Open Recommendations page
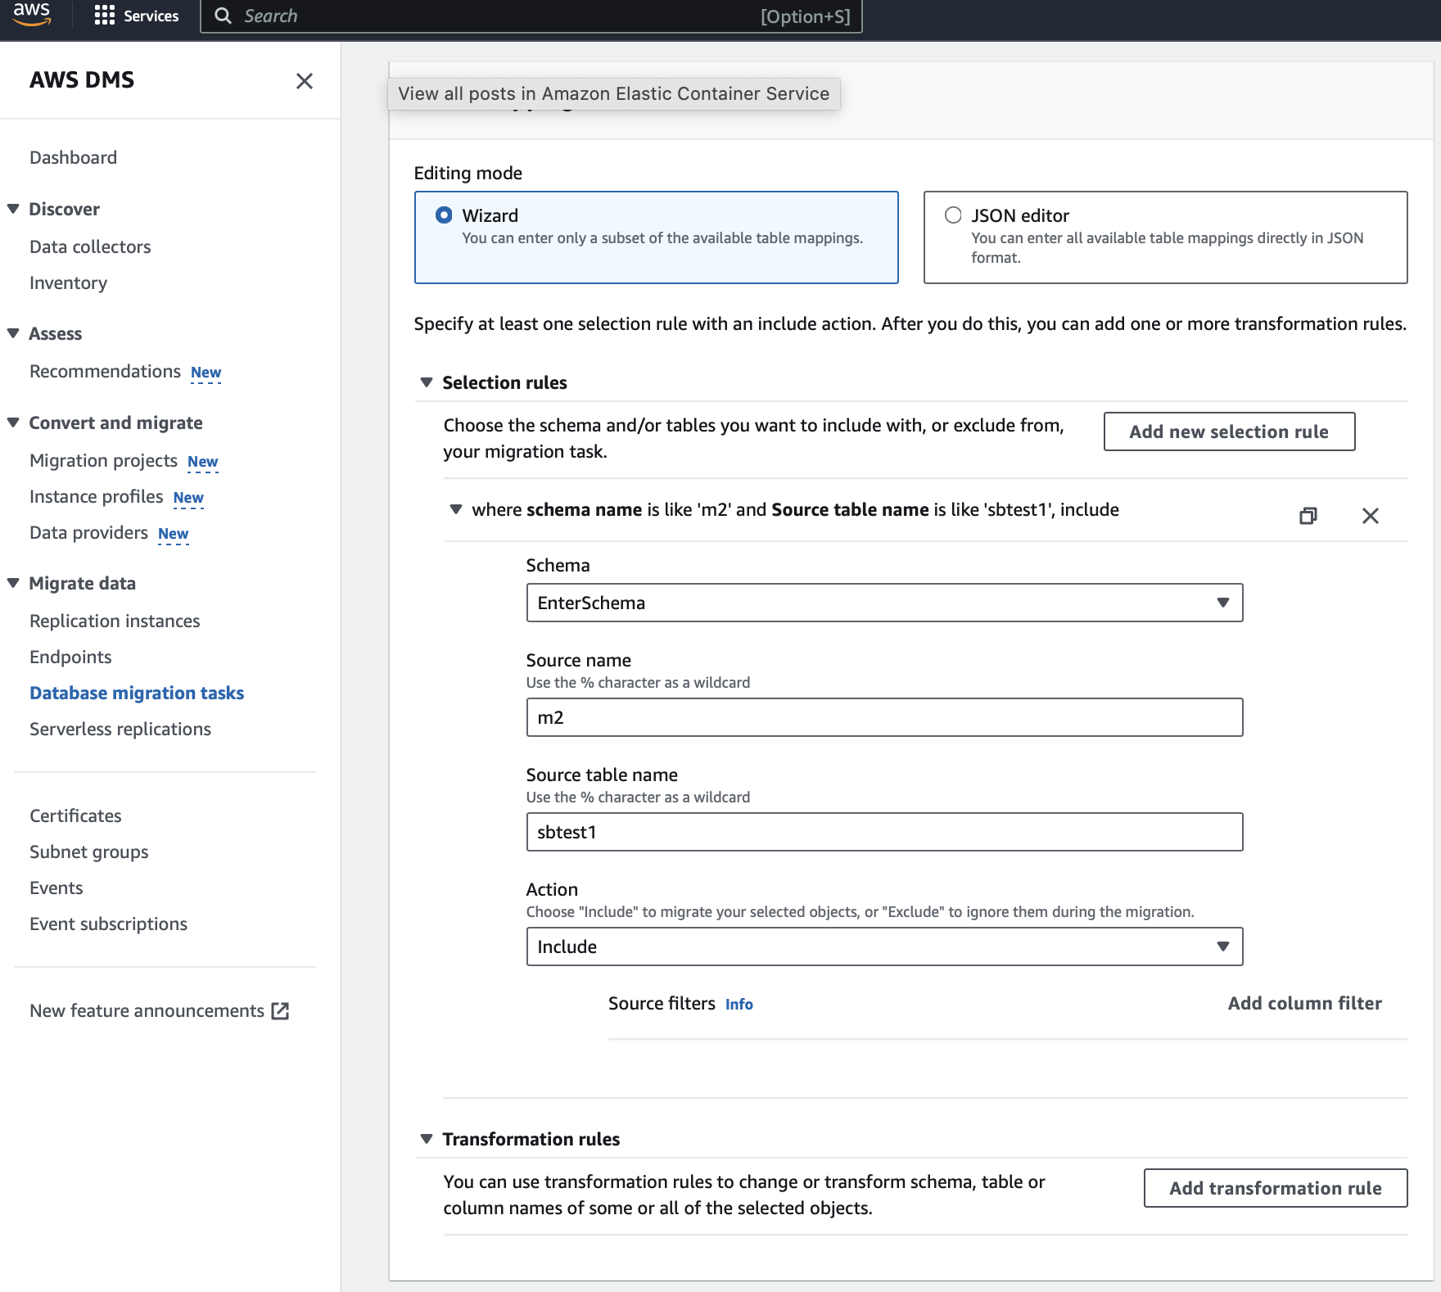The image size is (1441, 1292). tap(106, 371)
